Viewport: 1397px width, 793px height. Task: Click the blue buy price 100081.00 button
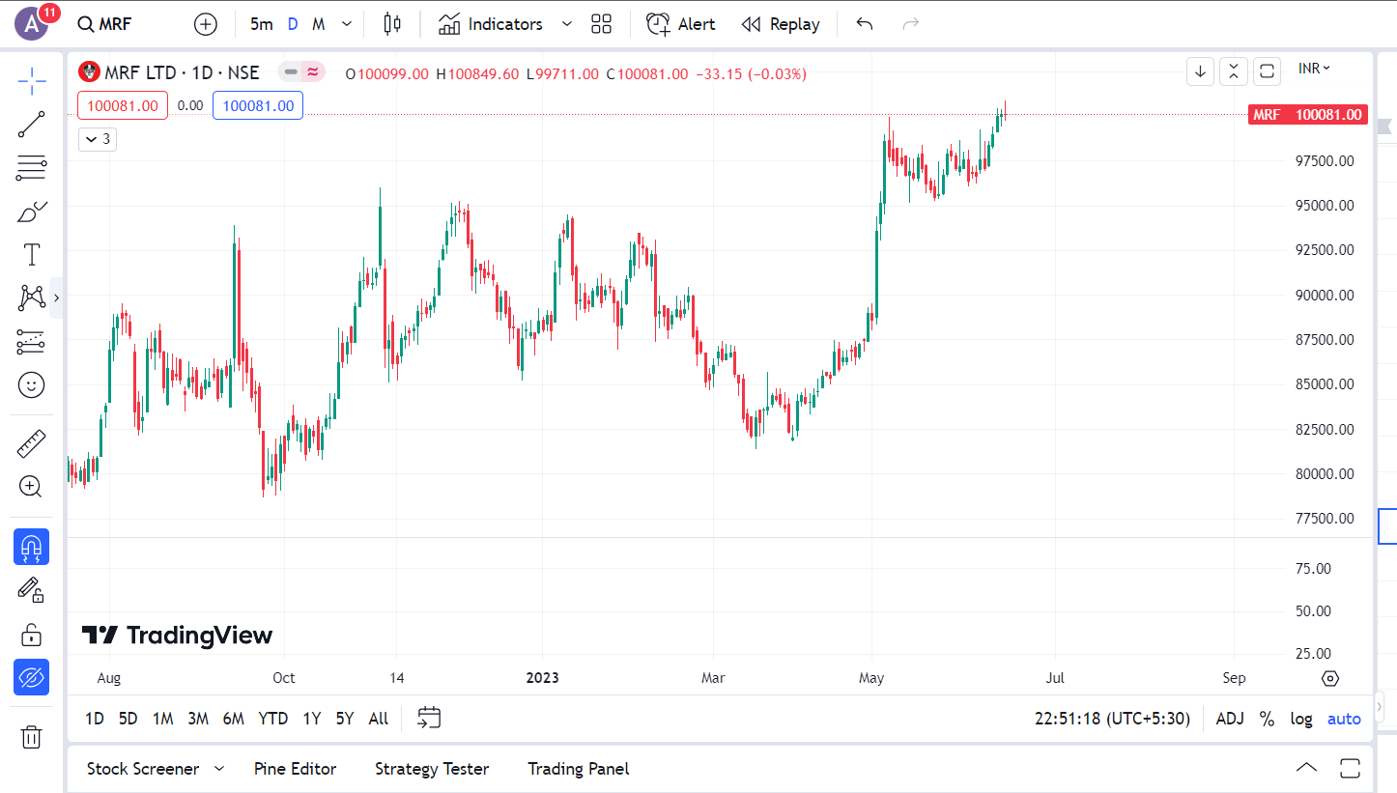point(258,105)
